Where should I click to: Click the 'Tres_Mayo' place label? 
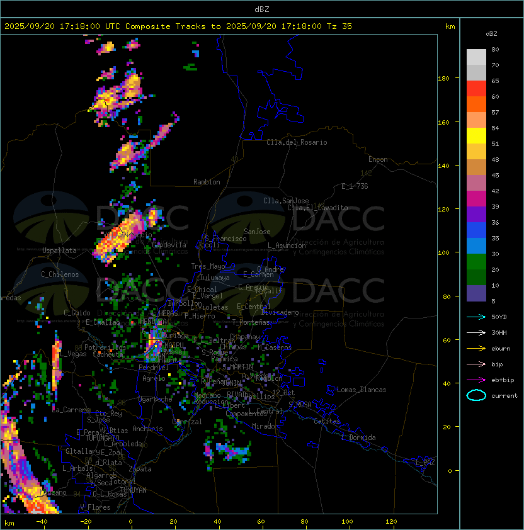tap(208, 266)
